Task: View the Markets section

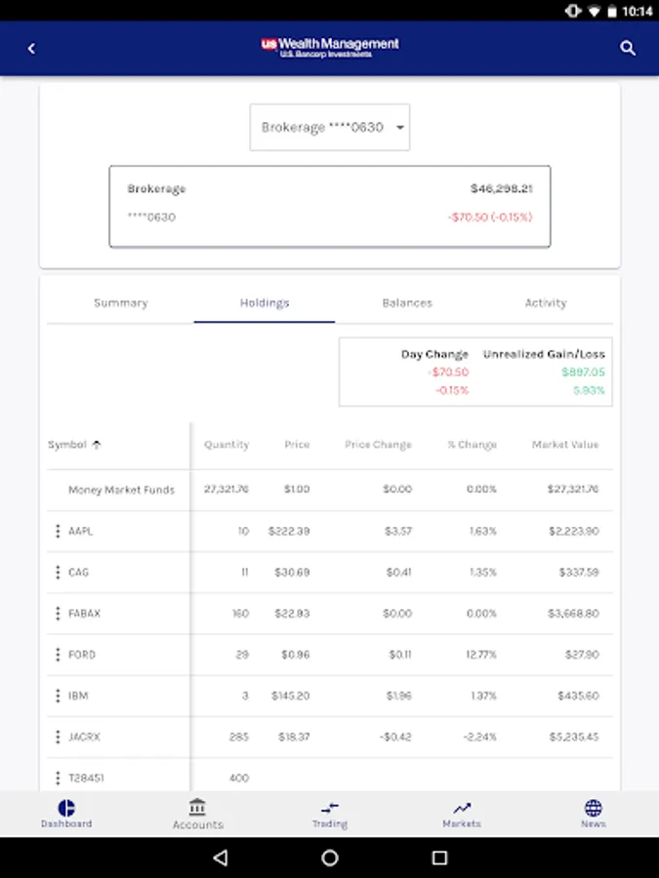Action: (x=462, y=814)
